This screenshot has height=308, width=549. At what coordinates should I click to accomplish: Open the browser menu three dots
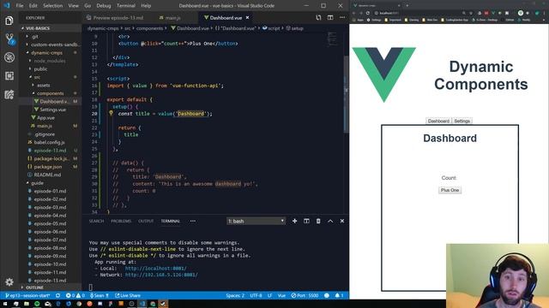coord(545,13)
